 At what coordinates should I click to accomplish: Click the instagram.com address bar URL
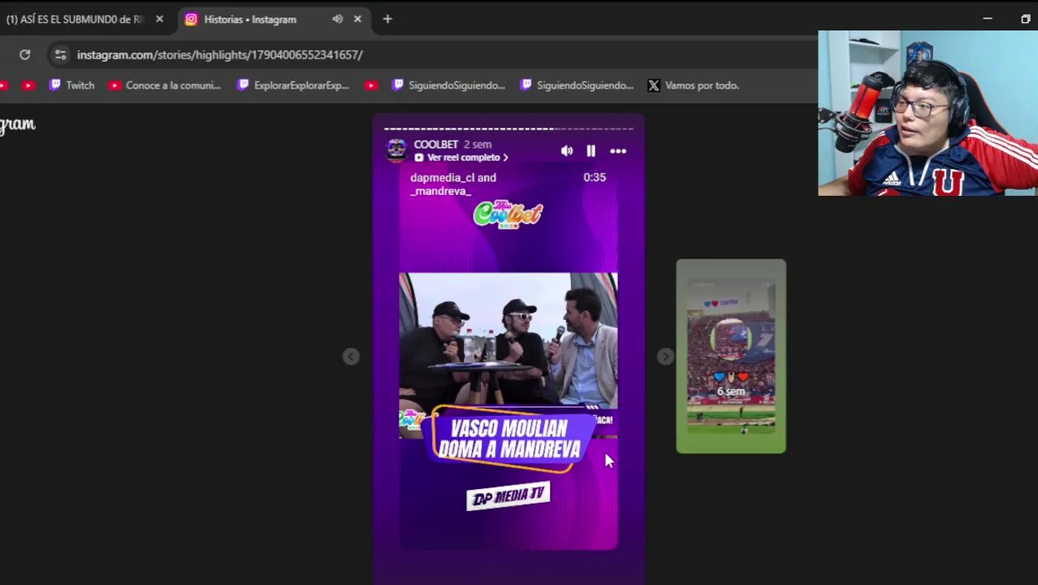[x=220, y=54]
